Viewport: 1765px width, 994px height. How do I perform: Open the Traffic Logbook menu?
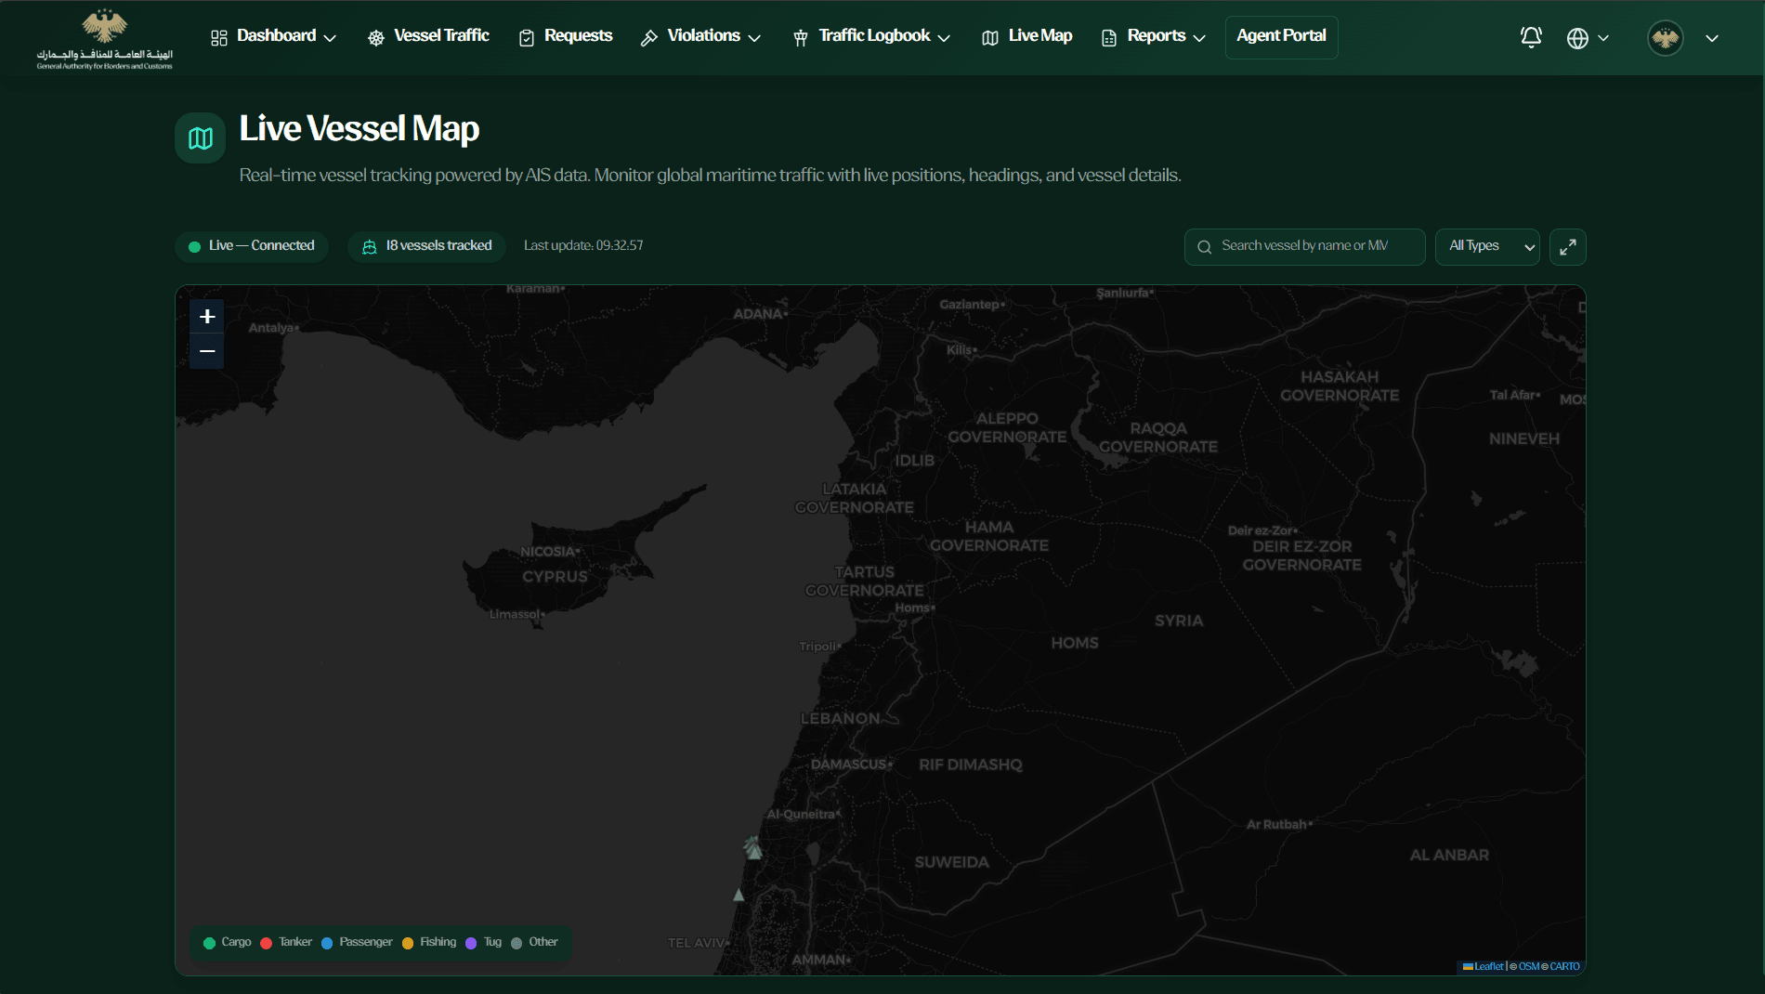(x=871, y=37)
